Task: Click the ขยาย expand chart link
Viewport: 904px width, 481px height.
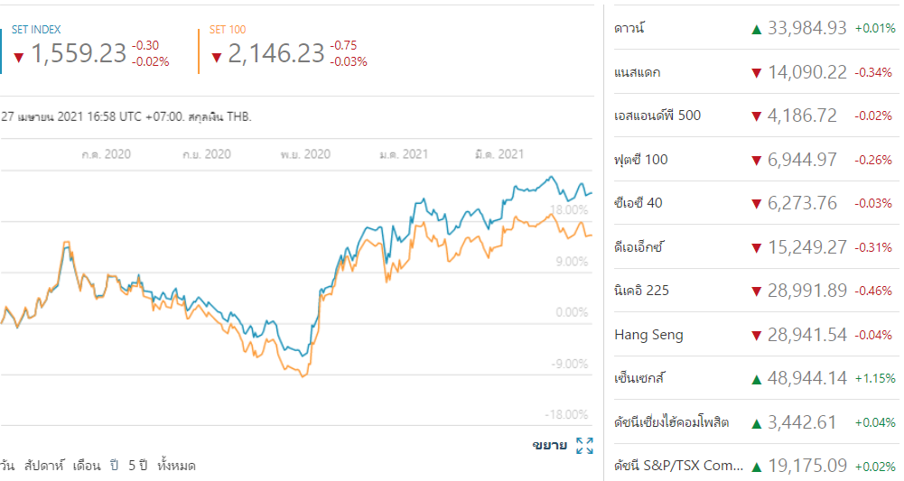Action: 549,445
